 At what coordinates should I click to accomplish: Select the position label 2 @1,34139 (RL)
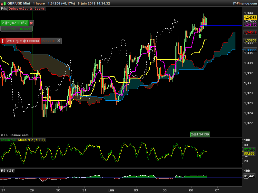[x=15, y=23]
